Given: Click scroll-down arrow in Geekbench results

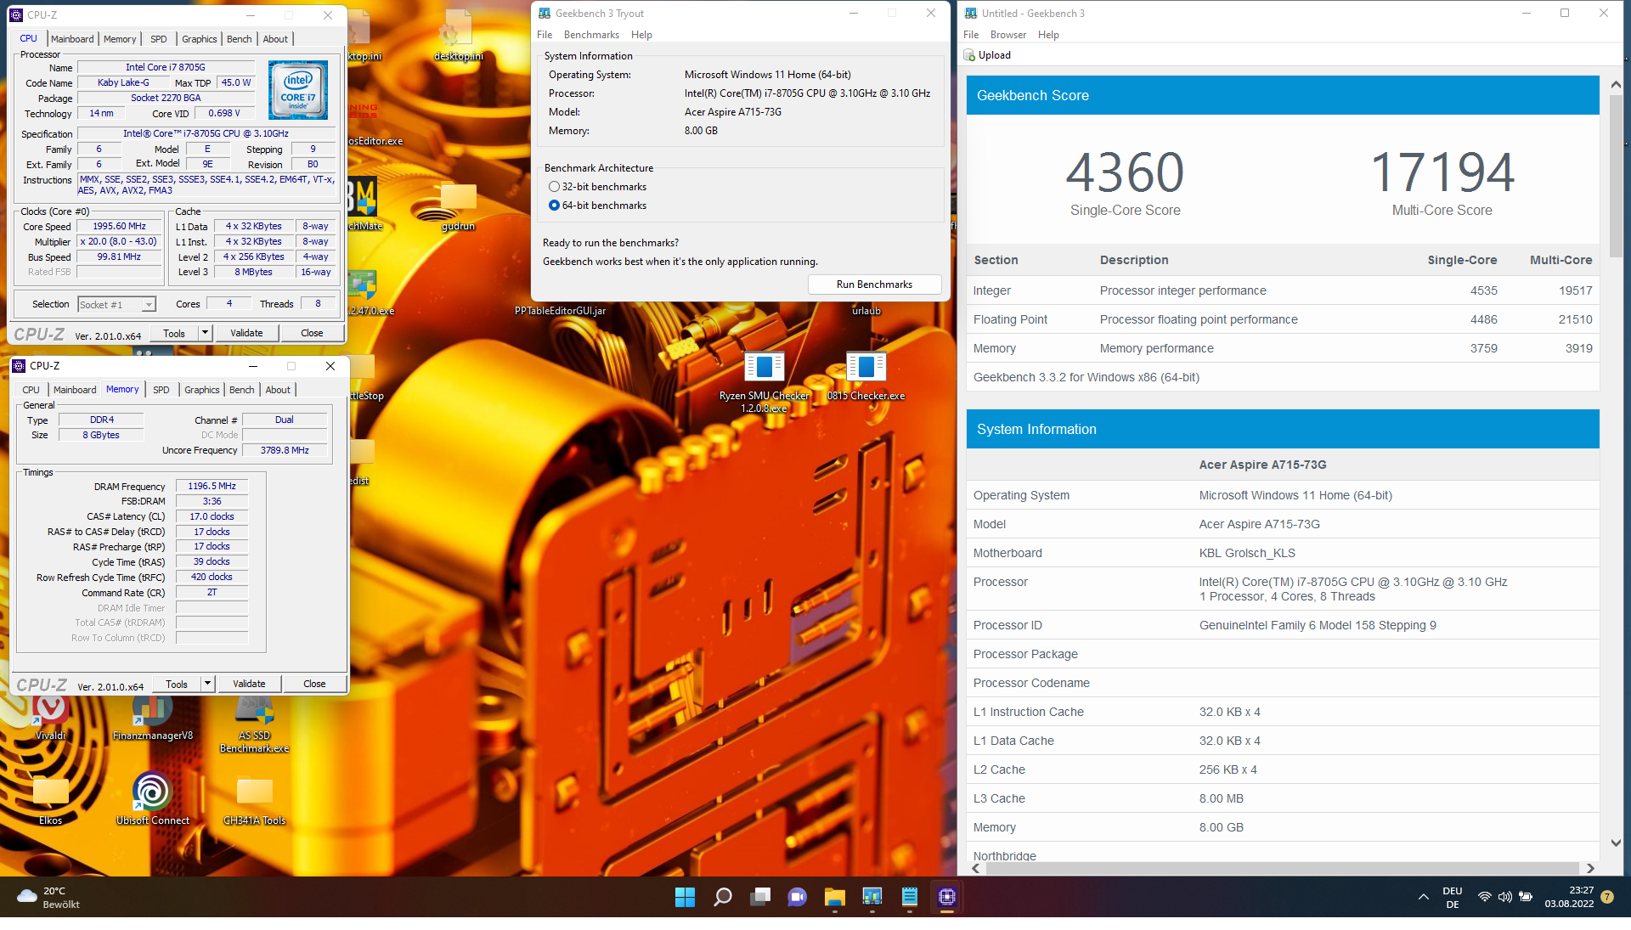Looking at the screenshot, I should click(x=1615, y=843).
